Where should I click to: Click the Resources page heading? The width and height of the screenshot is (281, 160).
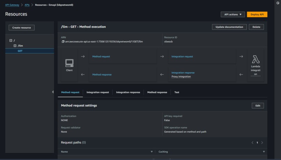(16, 14)
